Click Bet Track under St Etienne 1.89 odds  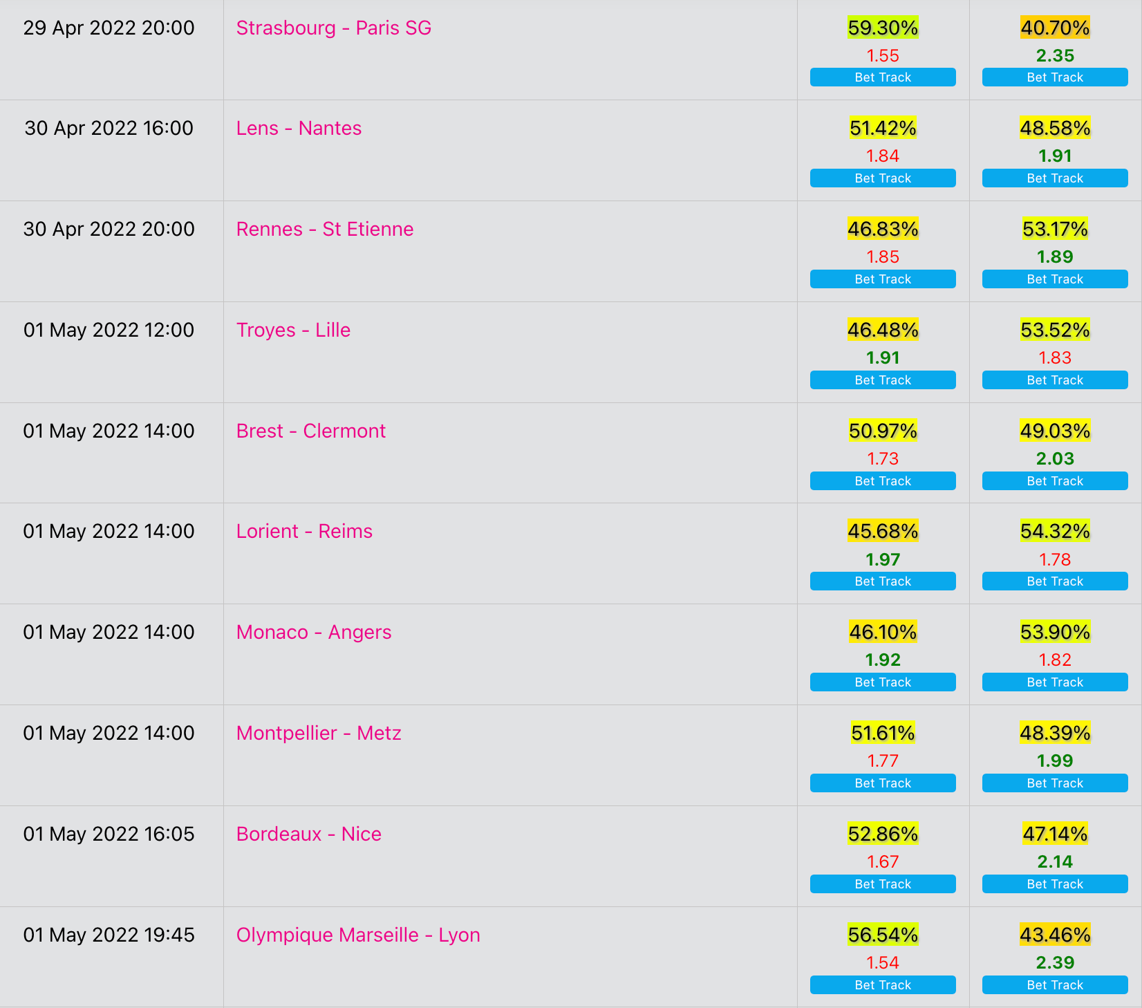click(1055, 279)
